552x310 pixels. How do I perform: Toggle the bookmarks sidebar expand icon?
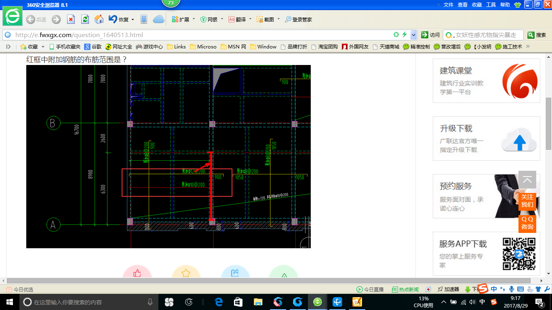(x=8, y=46)
